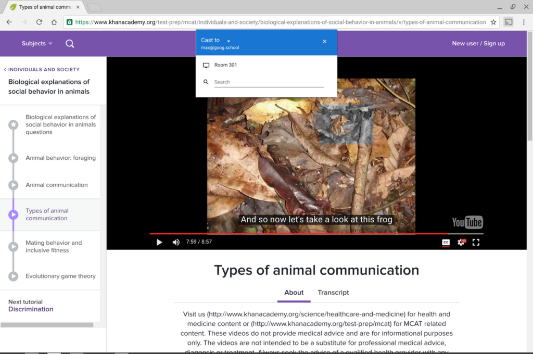
Task: Open New user / Sign up link
Action: 478,44
